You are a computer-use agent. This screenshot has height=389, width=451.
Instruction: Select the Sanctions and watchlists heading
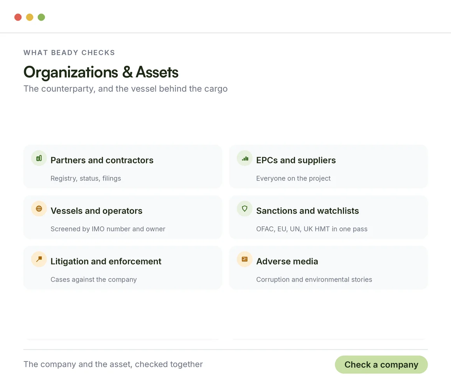tap(308, 211)
